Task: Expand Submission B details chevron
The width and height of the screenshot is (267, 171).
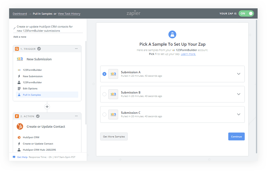Action: point(239,94)
